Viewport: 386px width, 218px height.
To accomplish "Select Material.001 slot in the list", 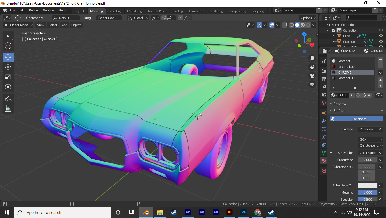I will 353,67.
